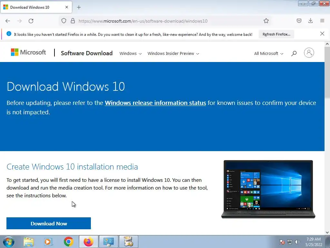Close the Download Windows 10 tab
330x248 pixels.
[x=66, y=7]
